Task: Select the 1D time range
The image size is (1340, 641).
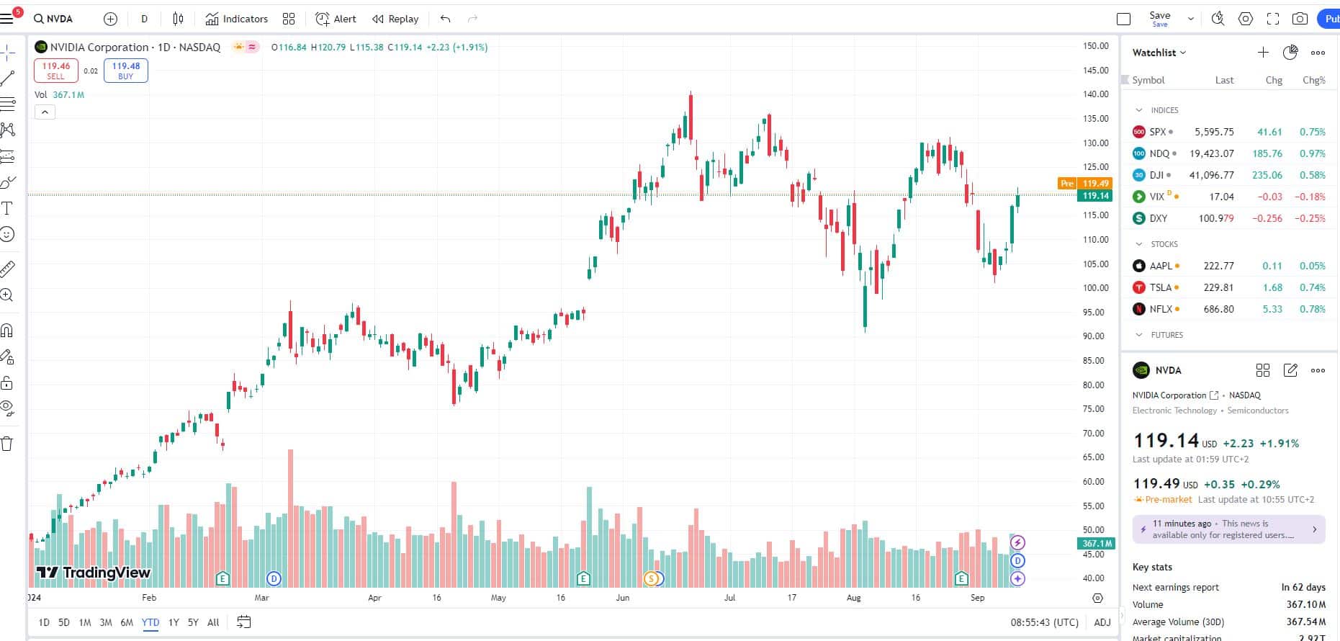Action: pos(44,622)
